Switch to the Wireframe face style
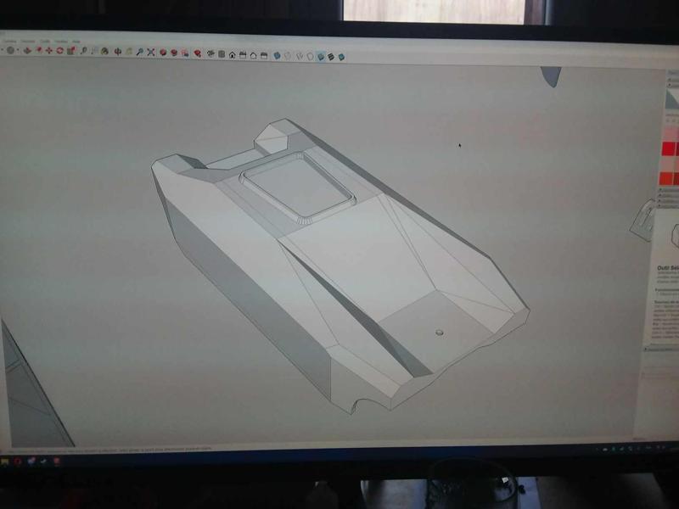The image size is (679, 509). [300, 56]
